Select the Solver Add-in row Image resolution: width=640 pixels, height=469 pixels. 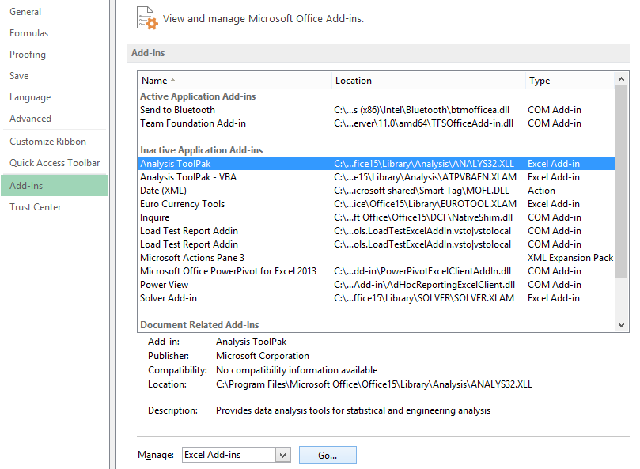click(377, 298)
